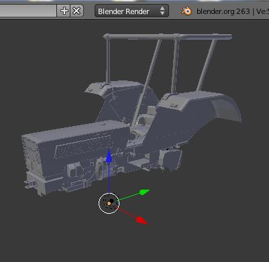269x262 pixels.
Task: Click the white manipulator center circle
Action: [109, 204]
